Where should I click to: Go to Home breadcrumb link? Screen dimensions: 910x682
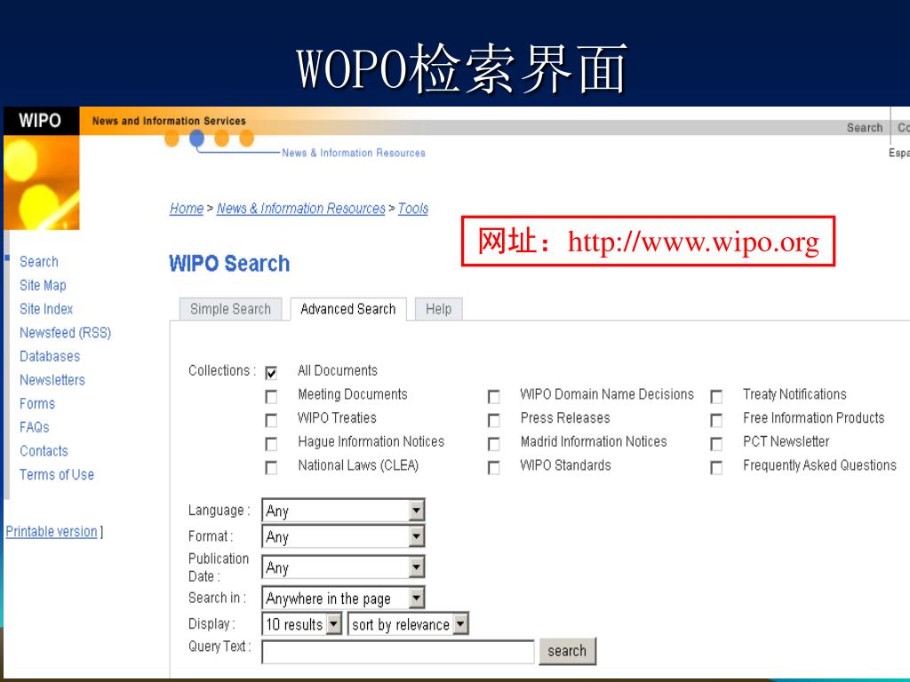point(187,208)
